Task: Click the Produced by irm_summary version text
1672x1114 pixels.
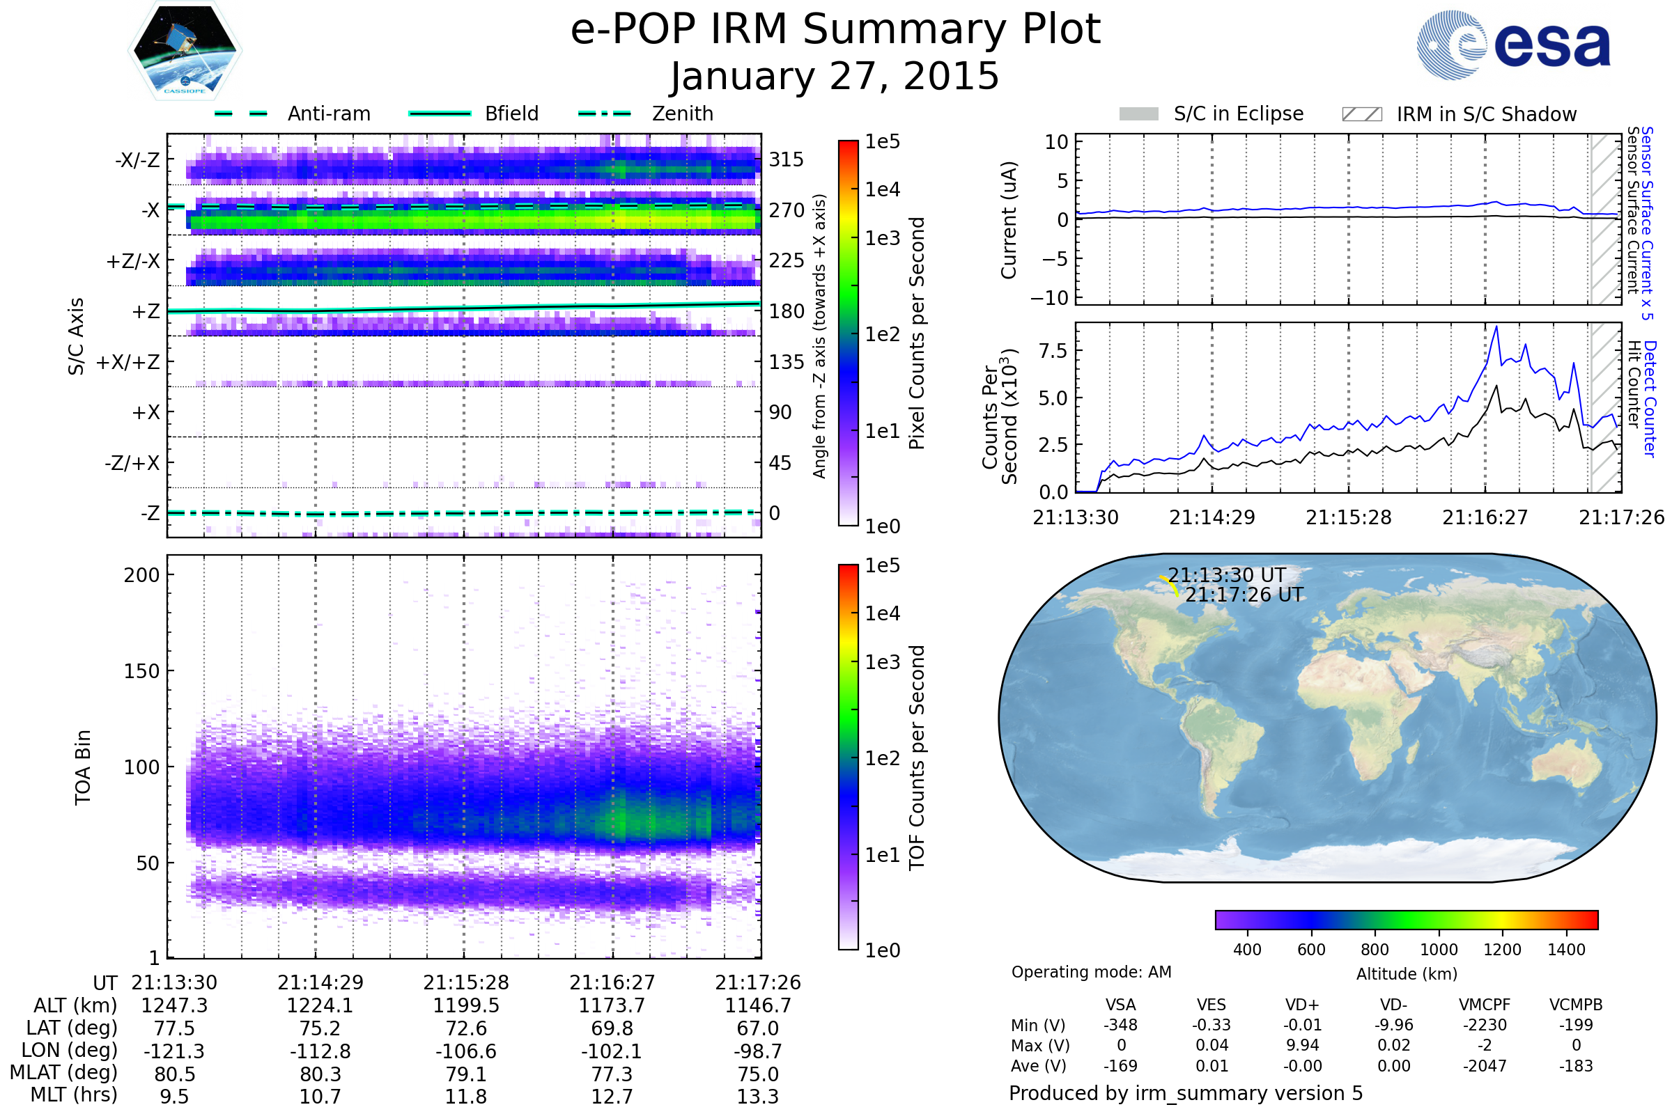Action: click(x=1185, y=1093)
